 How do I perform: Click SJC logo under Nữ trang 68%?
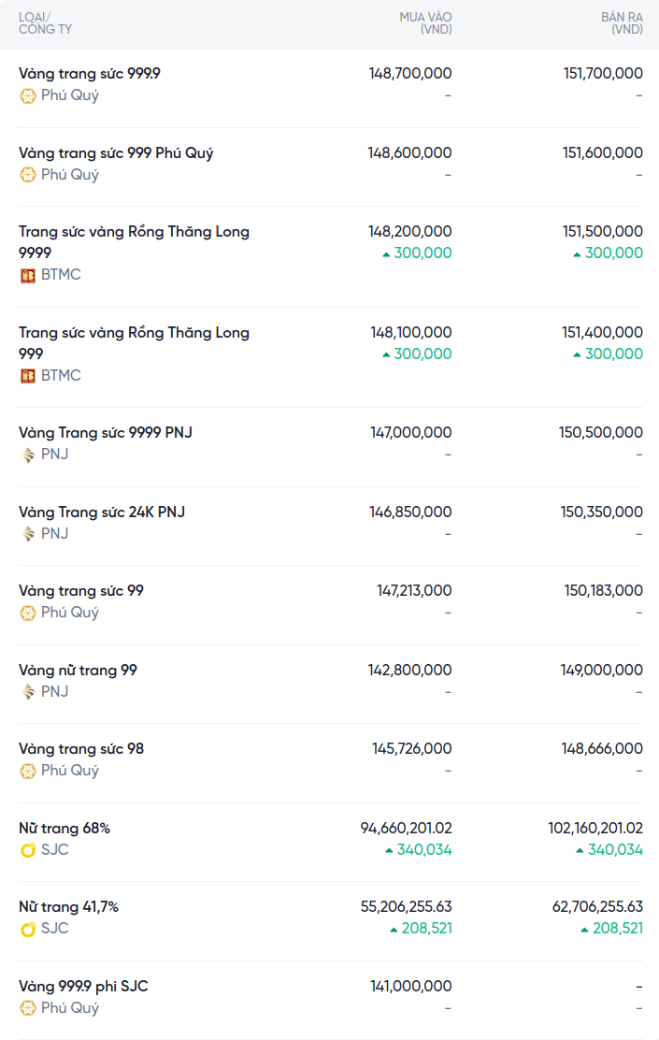coord(28,850)
